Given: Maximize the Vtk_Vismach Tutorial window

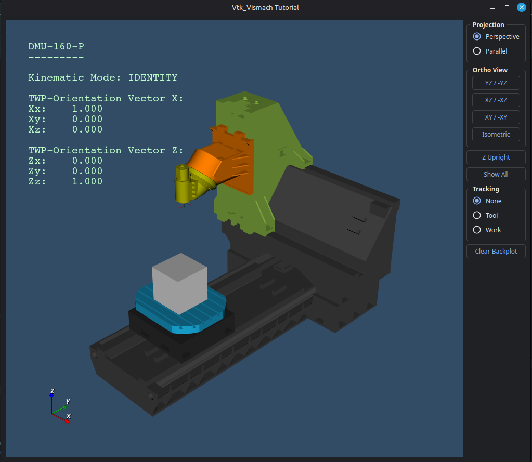Looking at the screenshot, I should pyautogui.click(x=507, y=7).
